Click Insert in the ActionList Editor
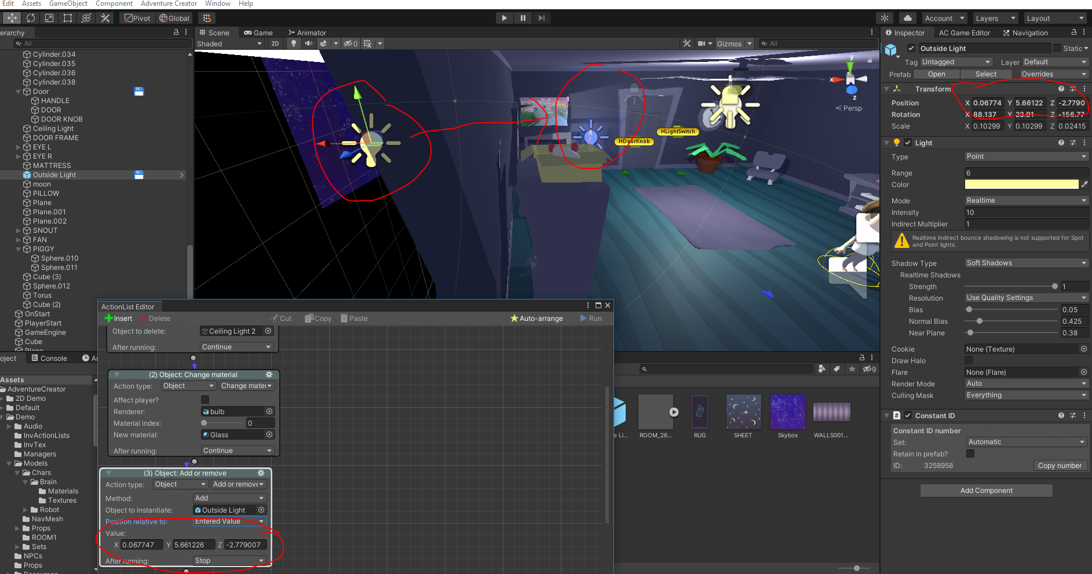1092x574 pixels. click(x=118, y=319)
